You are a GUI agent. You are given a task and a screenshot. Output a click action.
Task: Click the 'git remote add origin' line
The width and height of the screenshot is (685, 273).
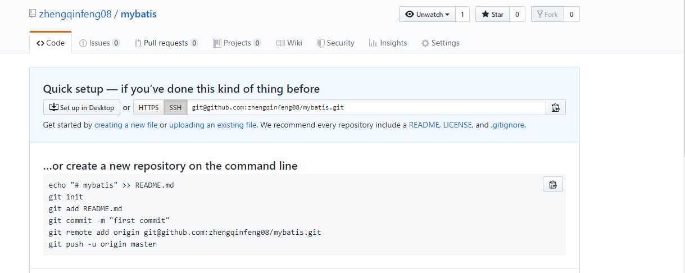click(x=185, y=233)
